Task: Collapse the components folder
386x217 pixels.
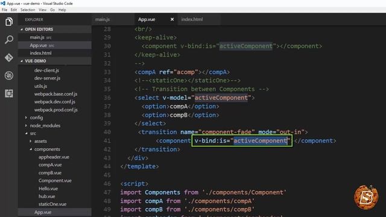Action: pyautogui.click(x=55, y=149)
